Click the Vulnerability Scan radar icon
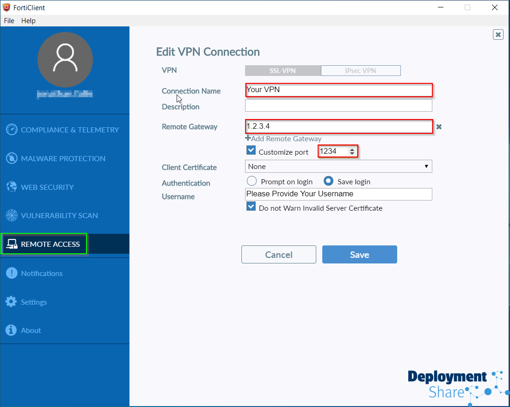 12,215
